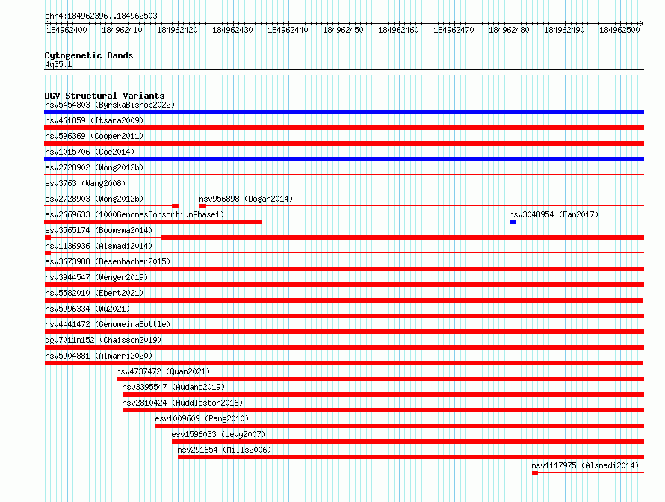Open esv2669633 (1000GenomesConsortiumPhase1) label
The image size is (665, 502).
point(134,214)
